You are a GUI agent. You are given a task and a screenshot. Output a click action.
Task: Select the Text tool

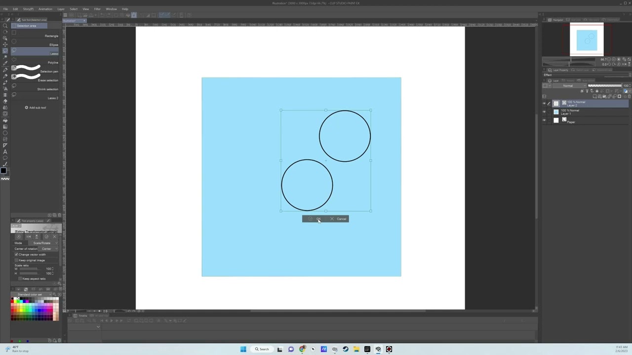[x=5, y=152]
